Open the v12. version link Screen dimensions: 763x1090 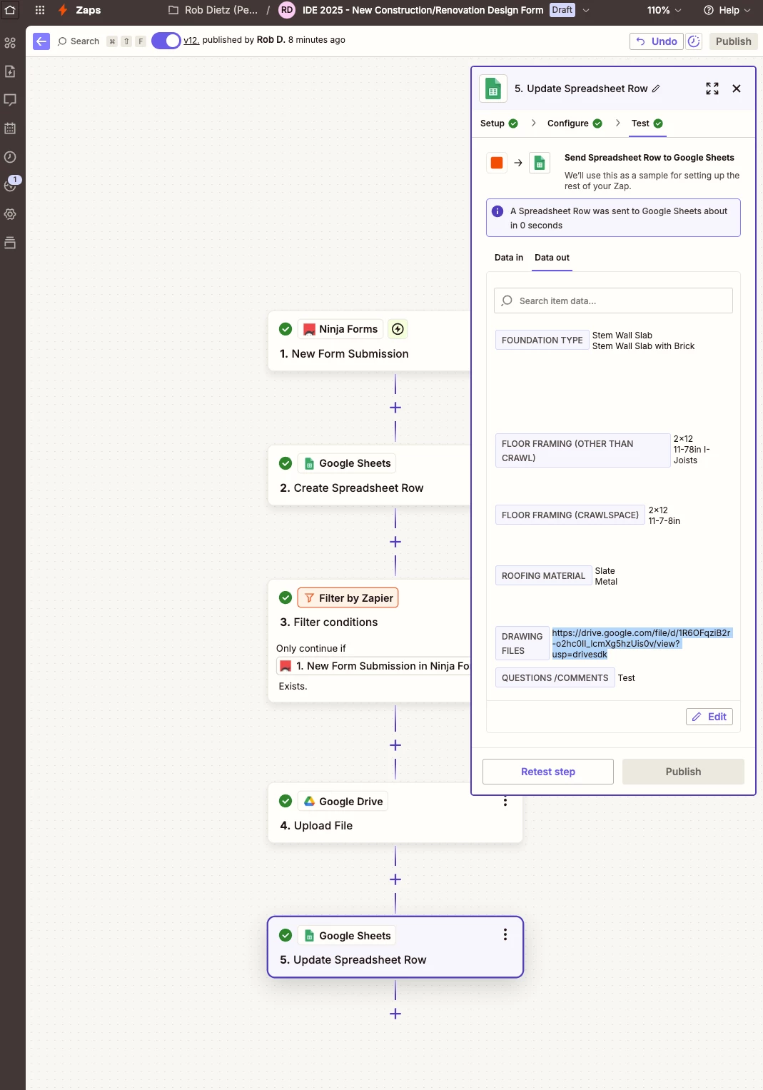[191, 40]
